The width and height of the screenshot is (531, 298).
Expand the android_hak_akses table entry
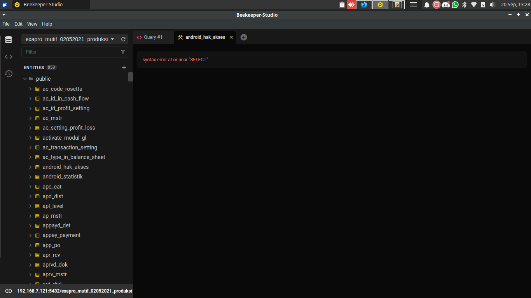[x=30, y=166]
